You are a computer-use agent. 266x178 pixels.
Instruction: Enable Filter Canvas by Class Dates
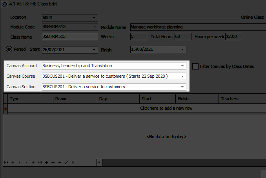click(x=195, y=66)
